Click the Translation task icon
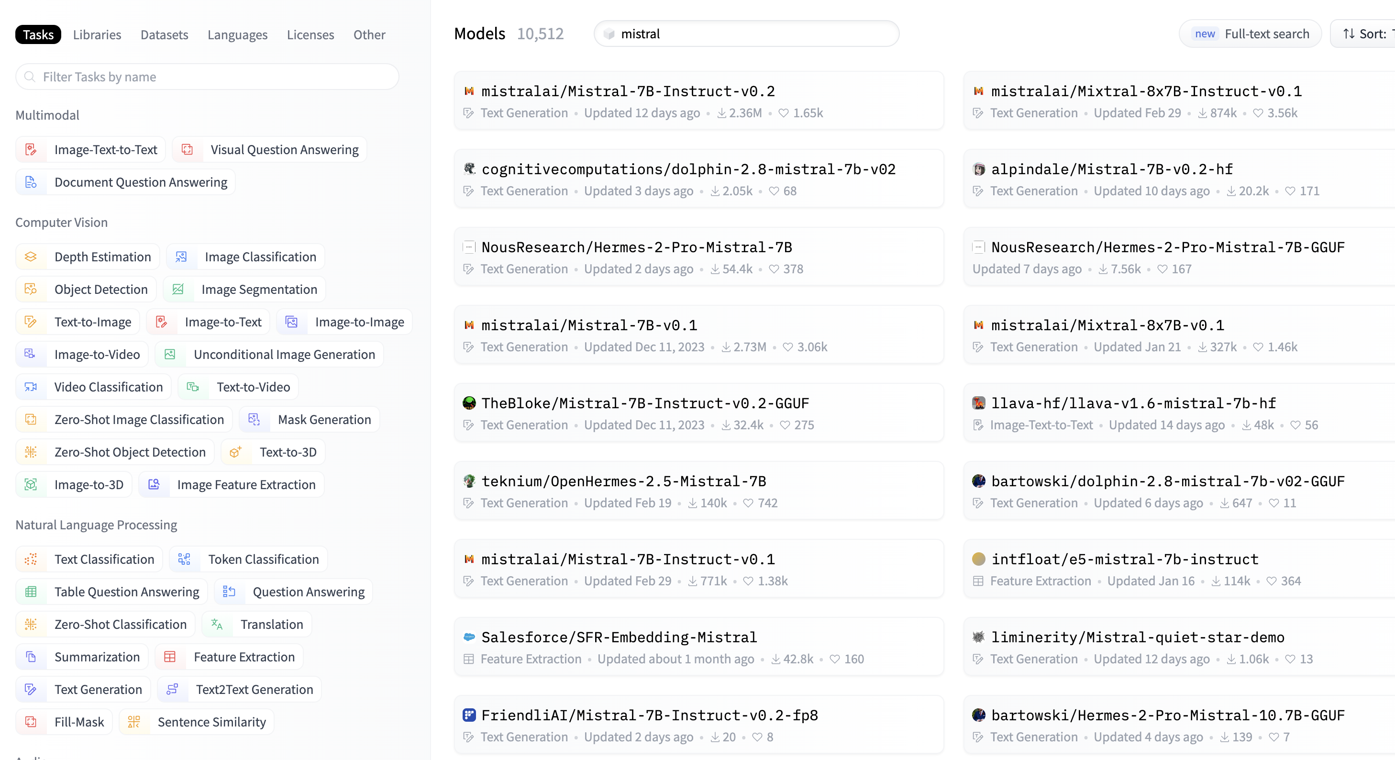Viewport: 1395px width, 760px height. click(x=217, y=624)
